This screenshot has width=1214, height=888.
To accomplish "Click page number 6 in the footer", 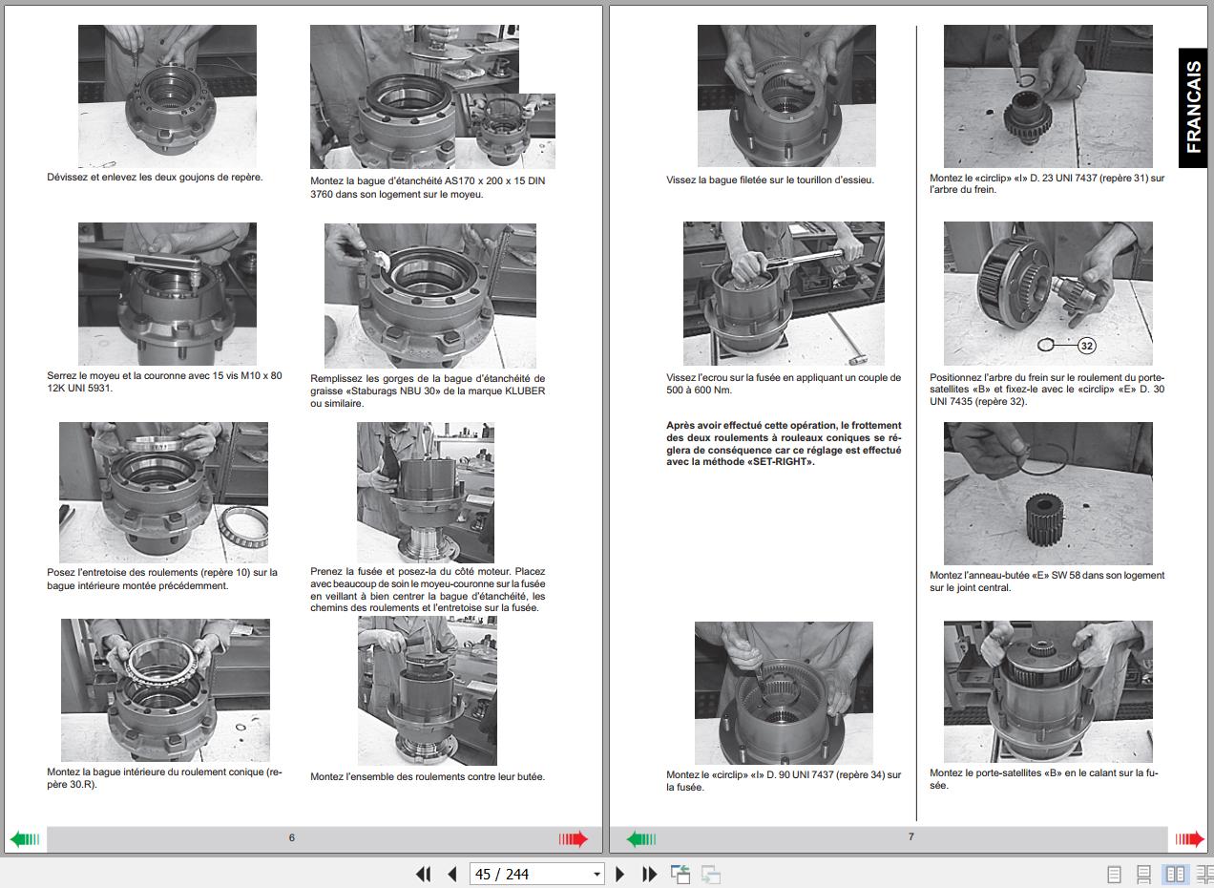I will pos(292,837).
